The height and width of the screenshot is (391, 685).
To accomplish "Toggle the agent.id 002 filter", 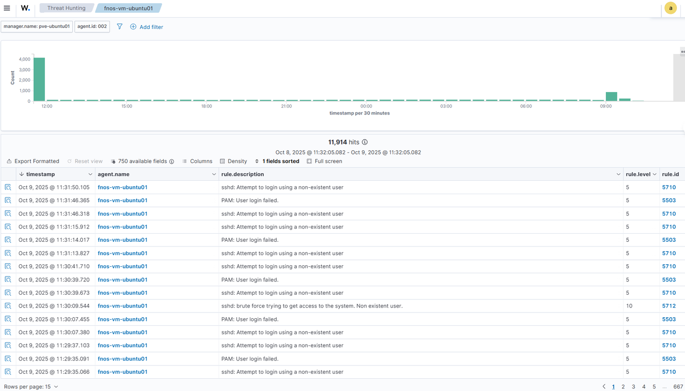I will 92,26.
